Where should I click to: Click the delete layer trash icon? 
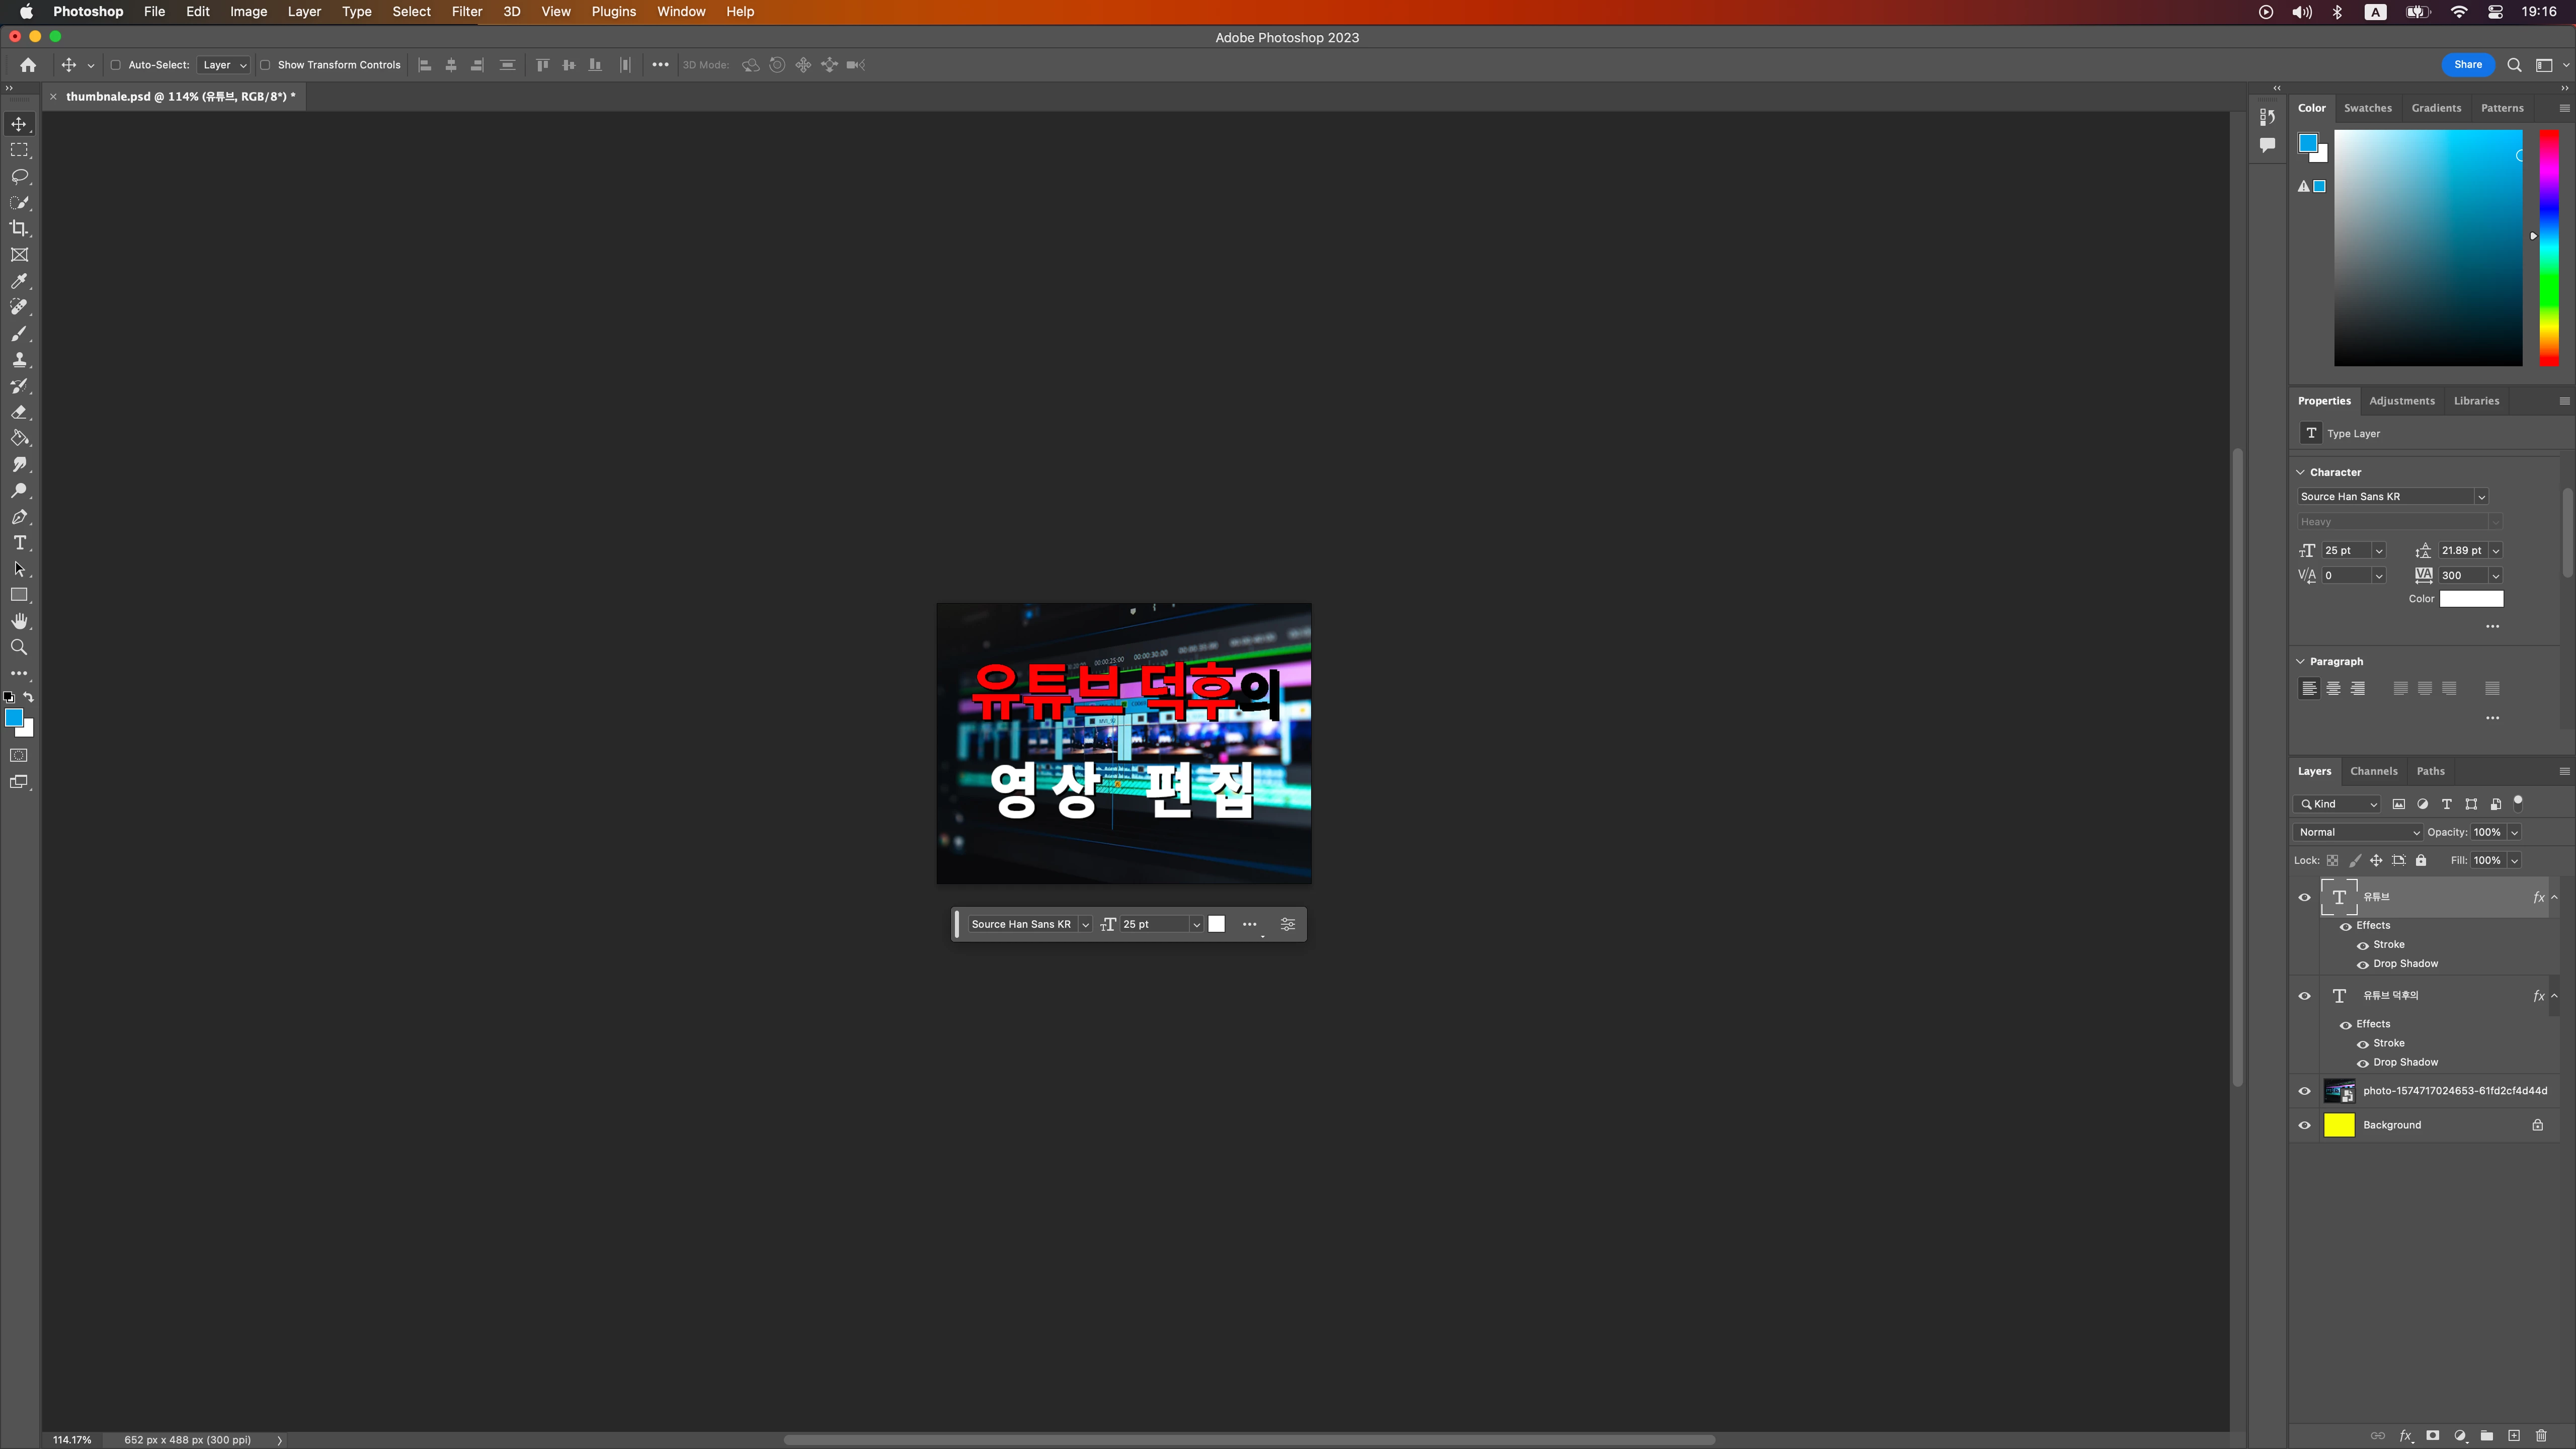tap(2540, 1436)
